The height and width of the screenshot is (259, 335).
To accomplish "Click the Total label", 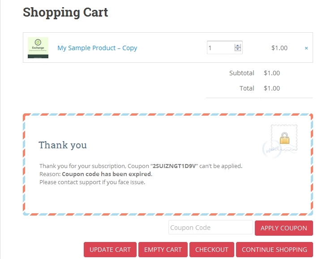I will (x=247, y=88).
